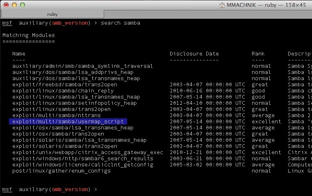The height and width of the screenshot is (196, 312).
Task: Click the 'Matching Modules' heading
Action: pyautogui.click(x=29, y=35)
